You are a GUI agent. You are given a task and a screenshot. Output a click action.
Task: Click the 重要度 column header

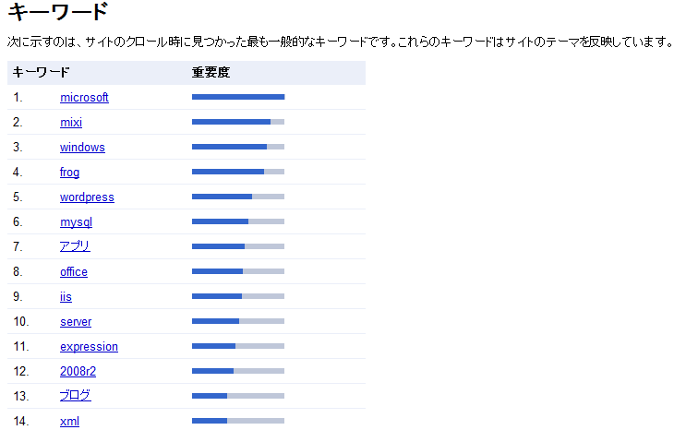coord(211,72)
